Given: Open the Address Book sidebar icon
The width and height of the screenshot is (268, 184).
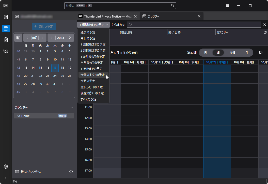Looking at the screenshot, I should point(6,17).
